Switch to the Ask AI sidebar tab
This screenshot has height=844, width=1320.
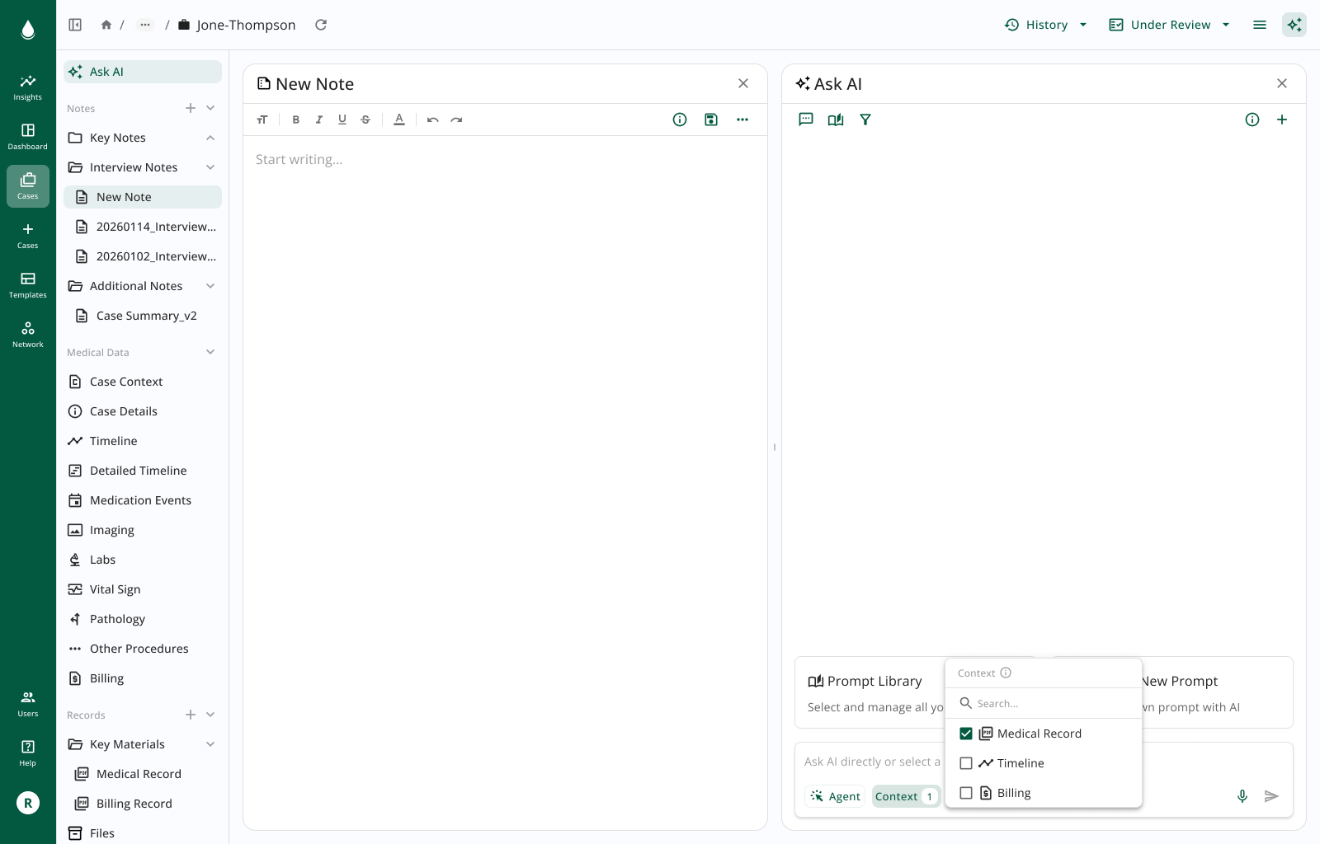(106, 72)
